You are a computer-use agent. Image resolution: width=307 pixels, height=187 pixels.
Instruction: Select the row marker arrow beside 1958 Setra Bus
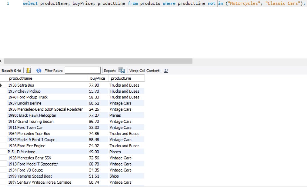[1, 85]
